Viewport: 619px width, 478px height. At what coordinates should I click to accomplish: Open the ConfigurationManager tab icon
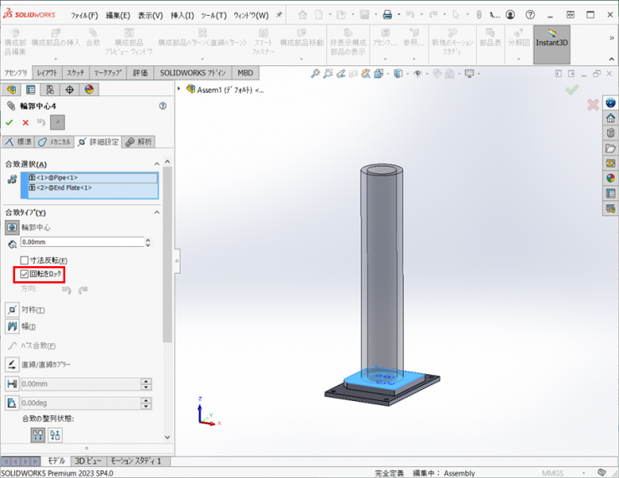(x=50, y=90)
